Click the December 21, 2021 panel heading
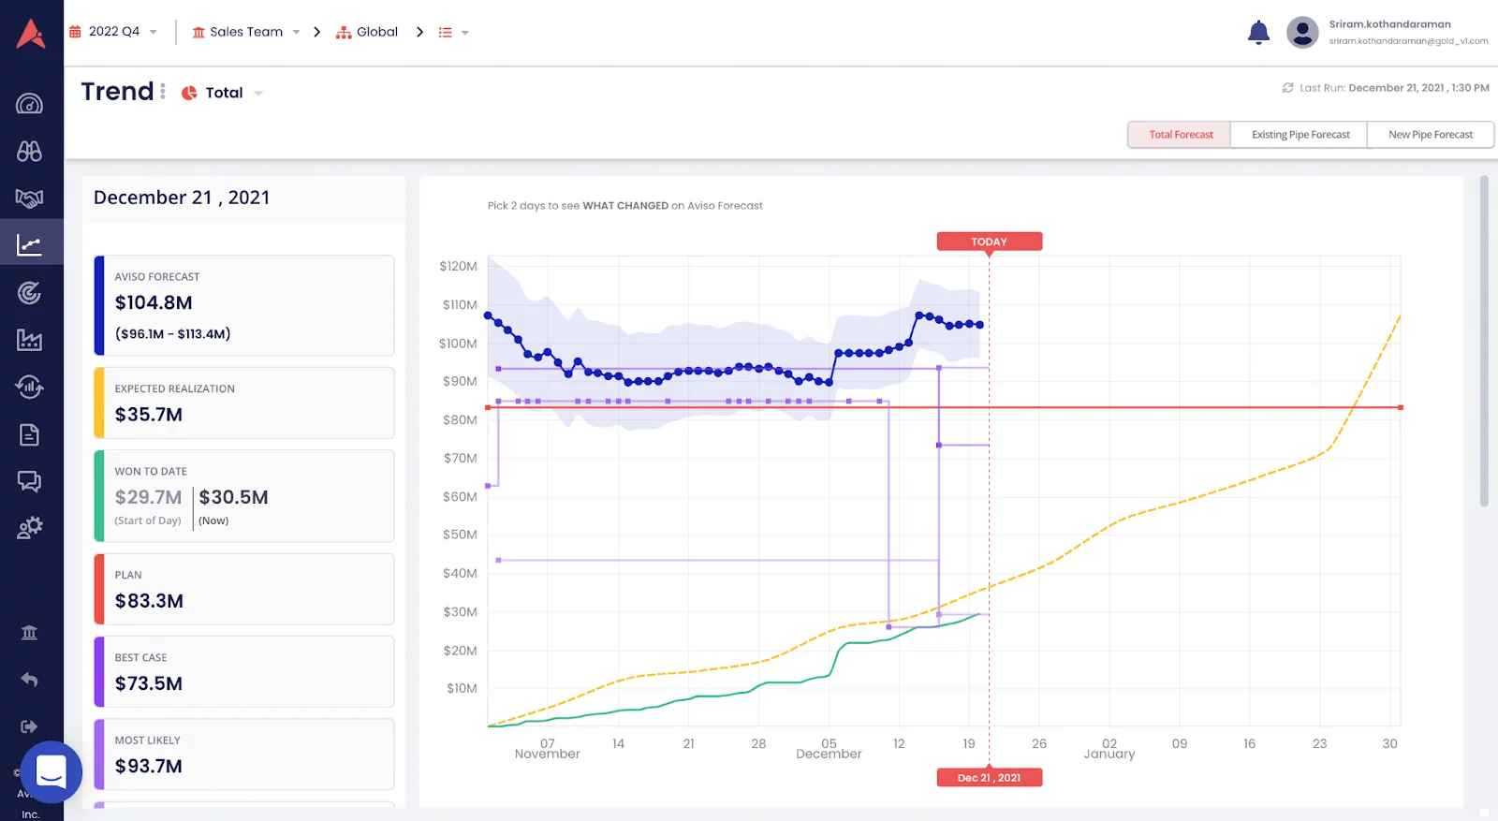This screenshot has width=1498, height=821. pyautogui.click(x=182, y=198)
